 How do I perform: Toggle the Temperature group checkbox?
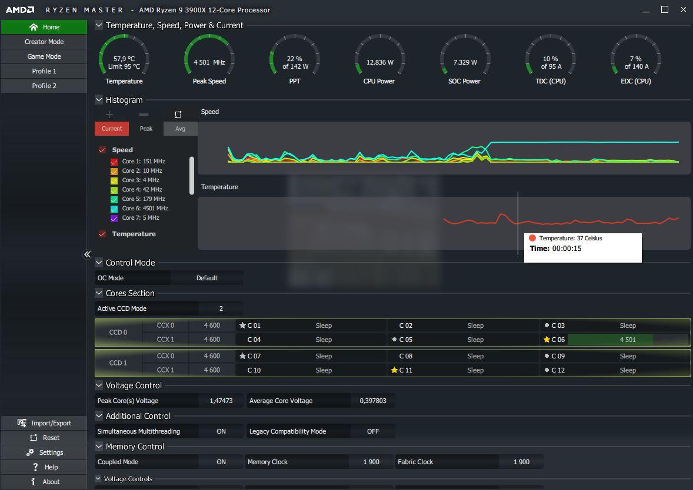click(102, 234)
